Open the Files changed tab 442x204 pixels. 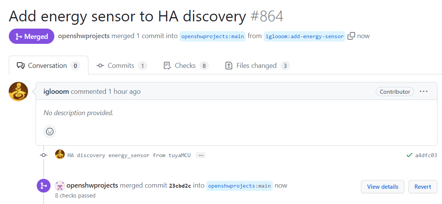point(258,66)
